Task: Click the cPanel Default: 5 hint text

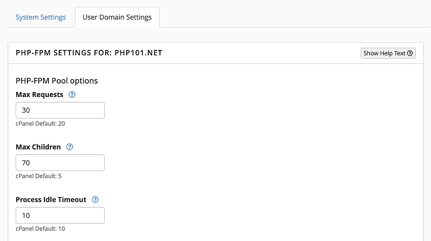Action: pos(39,176)
